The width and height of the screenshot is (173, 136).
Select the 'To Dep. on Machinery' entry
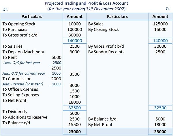pos(23,52)
